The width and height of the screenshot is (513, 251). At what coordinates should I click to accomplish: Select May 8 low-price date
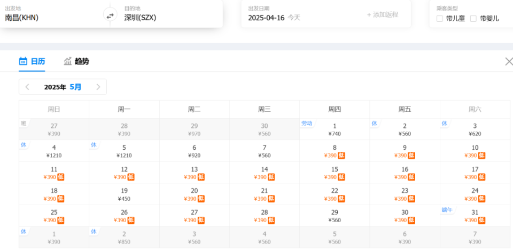335,151
